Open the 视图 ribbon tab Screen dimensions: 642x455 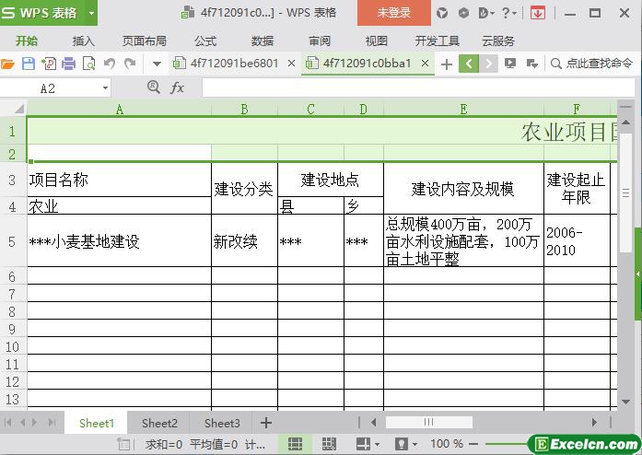(377, 41)
